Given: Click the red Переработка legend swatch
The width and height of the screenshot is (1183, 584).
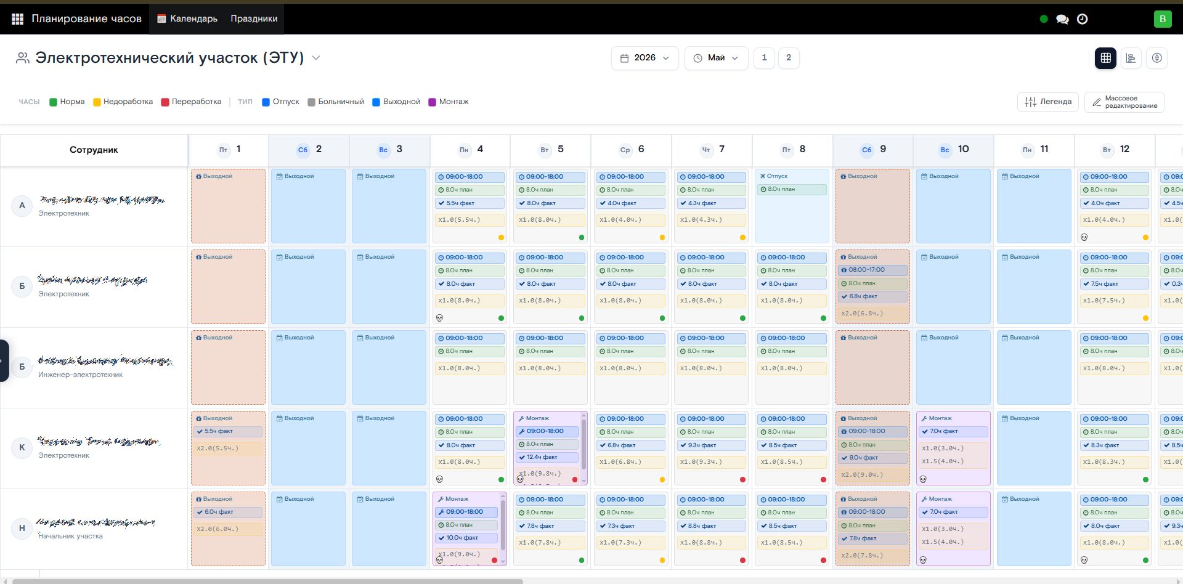Looking at the screenshot, I should click(165, 102).
